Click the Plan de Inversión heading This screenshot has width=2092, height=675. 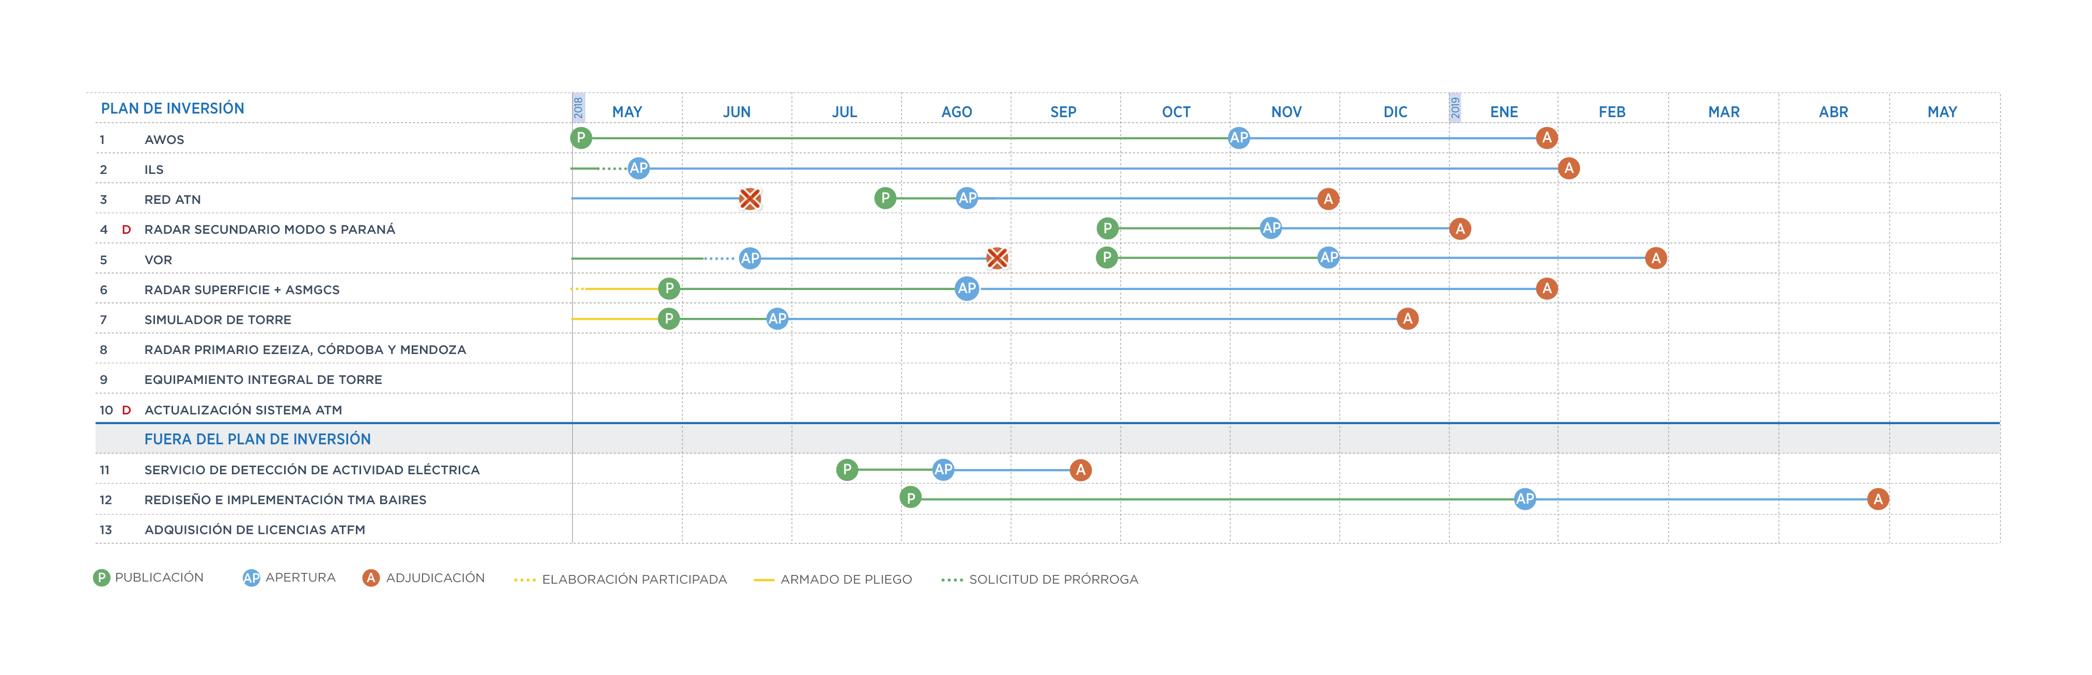(x=172, y=108)
